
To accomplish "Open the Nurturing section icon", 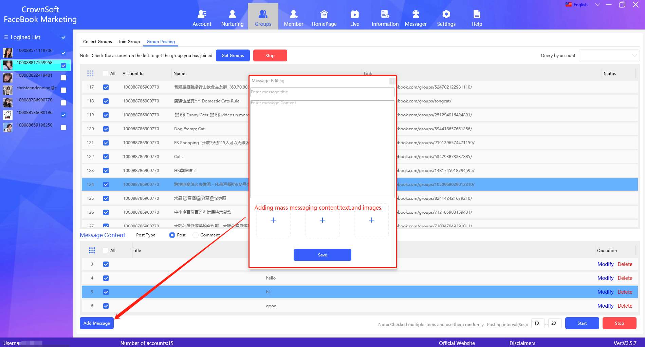I will click(x=232, y=14).
